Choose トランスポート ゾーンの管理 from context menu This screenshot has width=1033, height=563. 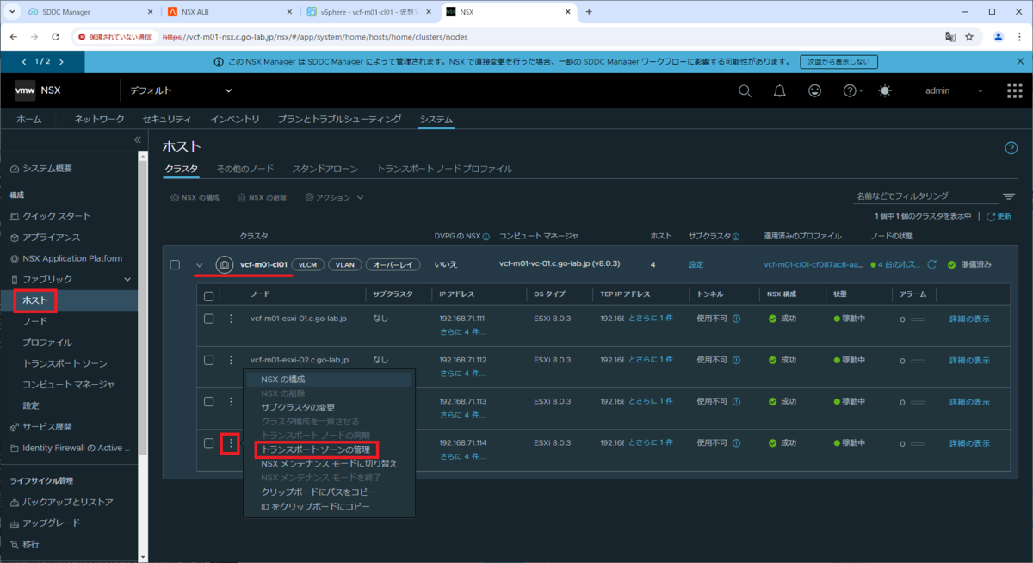[315, 449]
